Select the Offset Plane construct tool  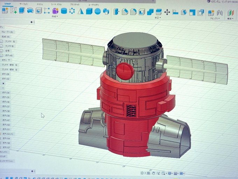tap(231, 13)
